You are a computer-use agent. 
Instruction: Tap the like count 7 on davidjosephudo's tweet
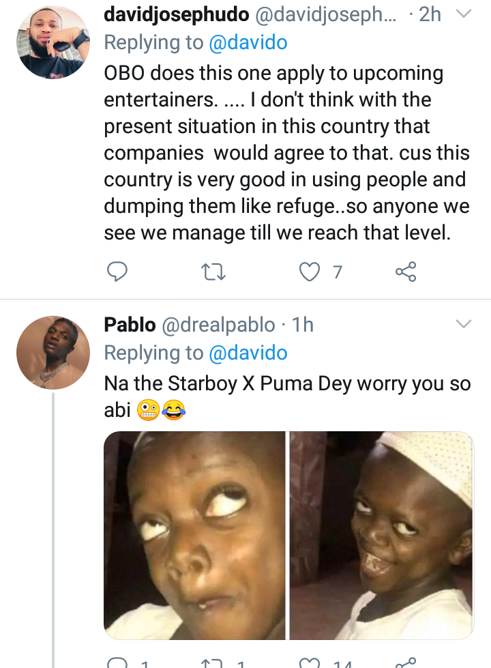click(x=337, y=273)
